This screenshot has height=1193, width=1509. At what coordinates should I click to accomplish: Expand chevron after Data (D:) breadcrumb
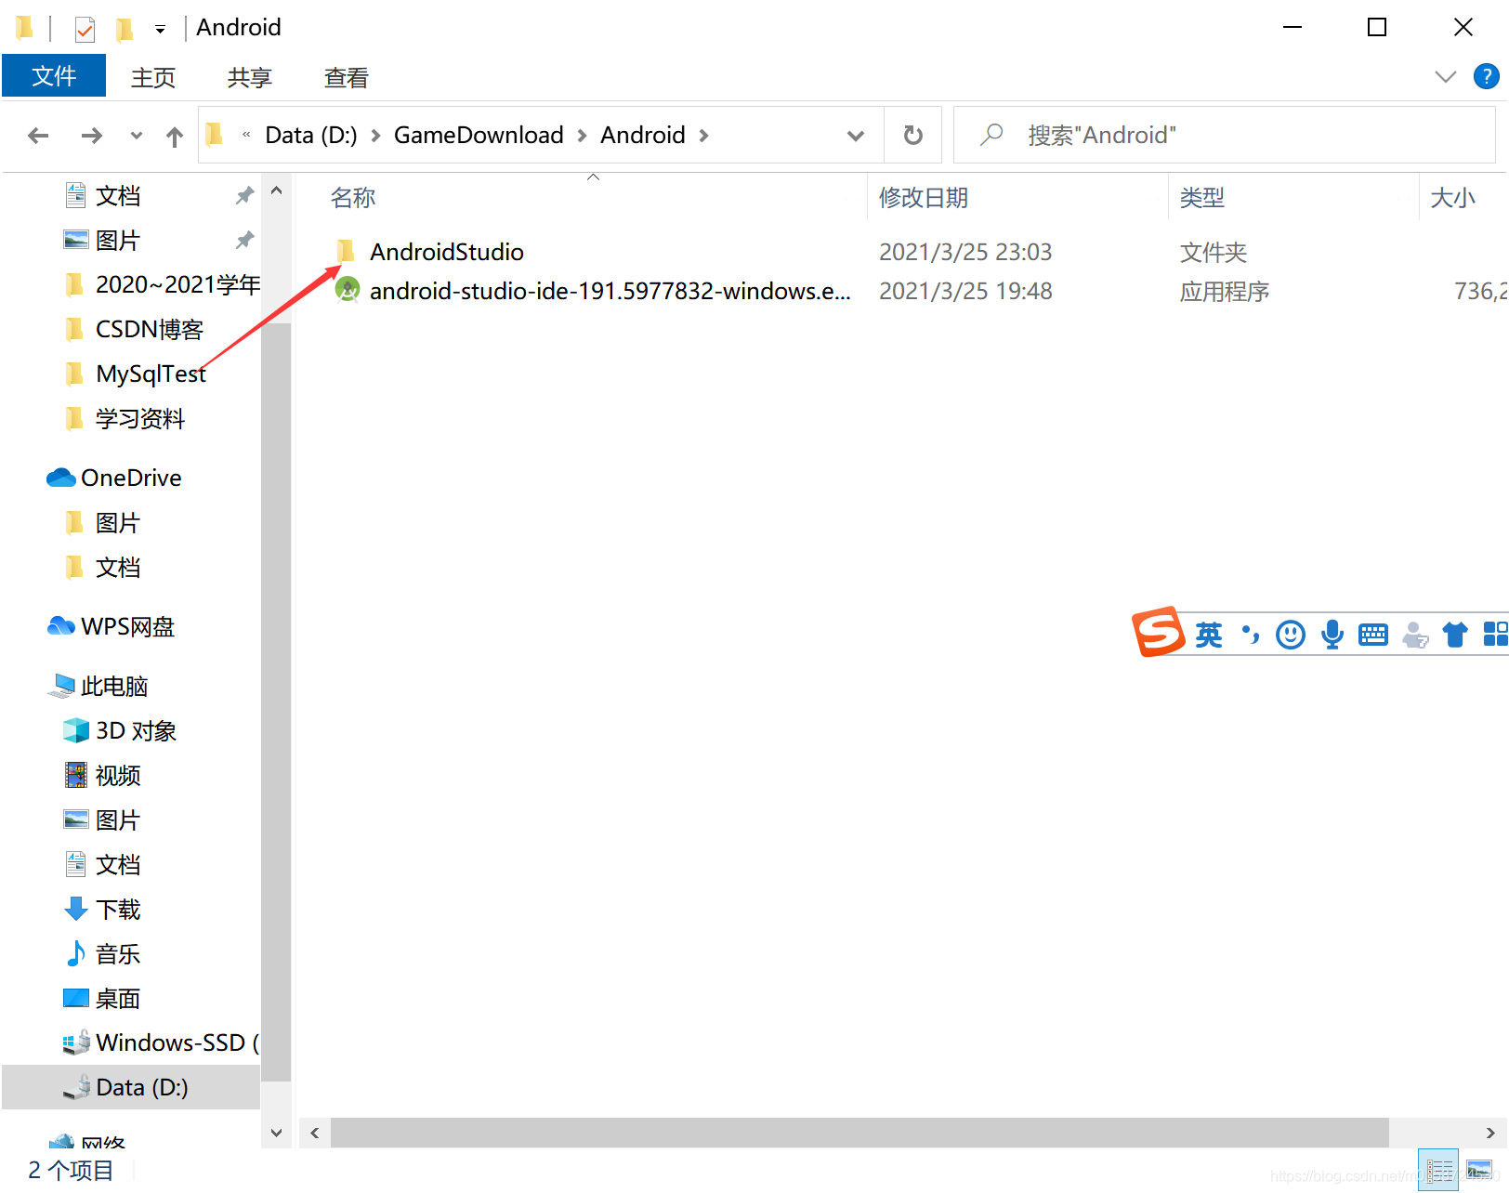pos(376,136)
